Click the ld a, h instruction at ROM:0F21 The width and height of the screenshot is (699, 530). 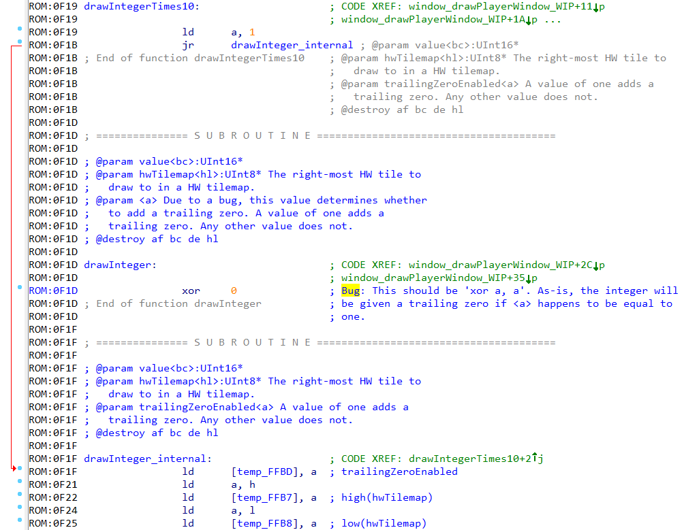point(219,484)
